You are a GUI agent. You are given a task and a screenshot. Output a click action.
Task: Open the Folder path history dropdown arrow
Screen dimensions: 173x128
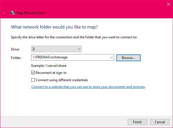point(112,58)
